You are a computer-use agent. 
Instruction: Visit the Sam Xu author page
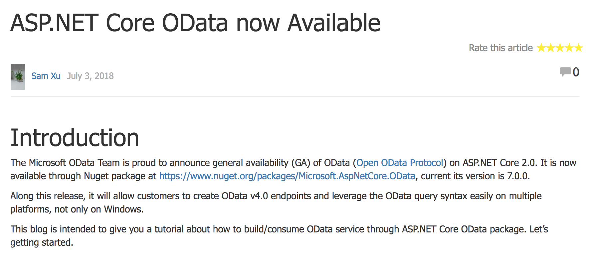(x=46, y=76)
